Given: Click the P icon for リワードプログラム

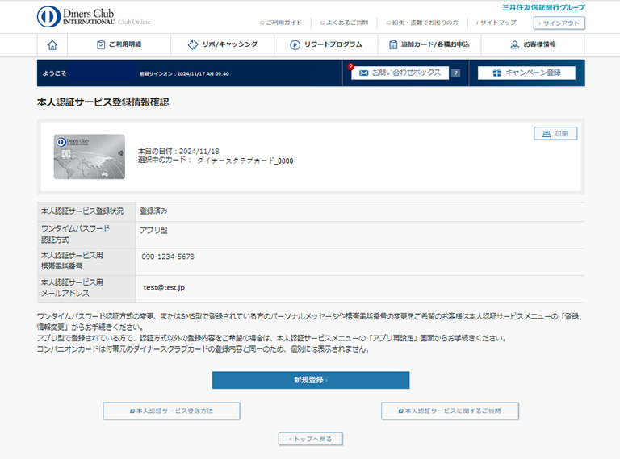Looking at the screenshot, I should click(x=295, y=45).
